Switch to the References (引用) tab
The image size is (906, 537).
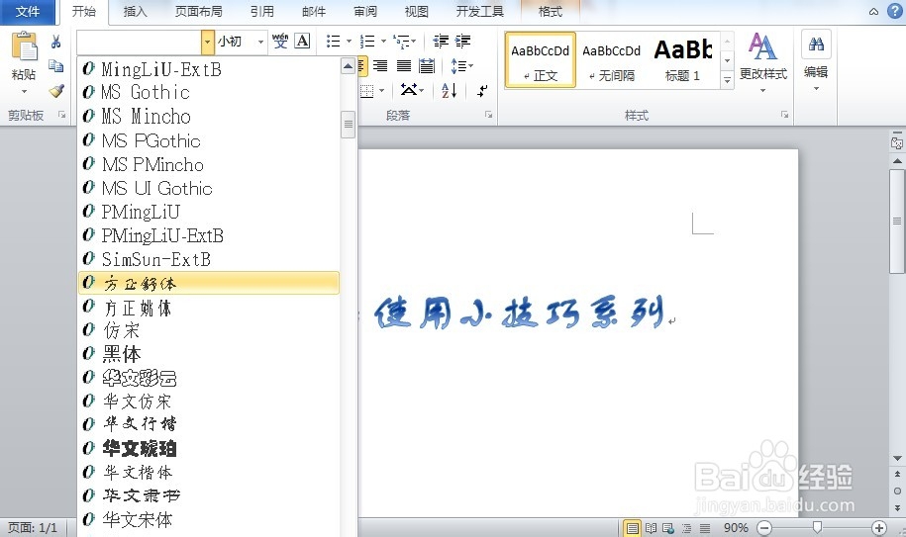(x=261, y=12)
